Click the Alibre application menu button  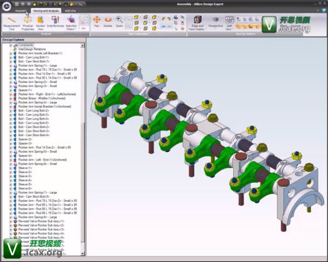[6, 6]
